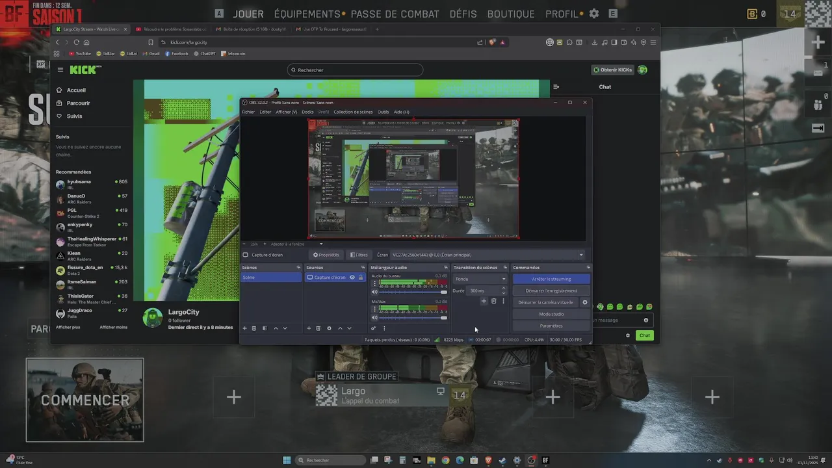
Task: Reload the browser page
Action: click(x=76, y=42)
